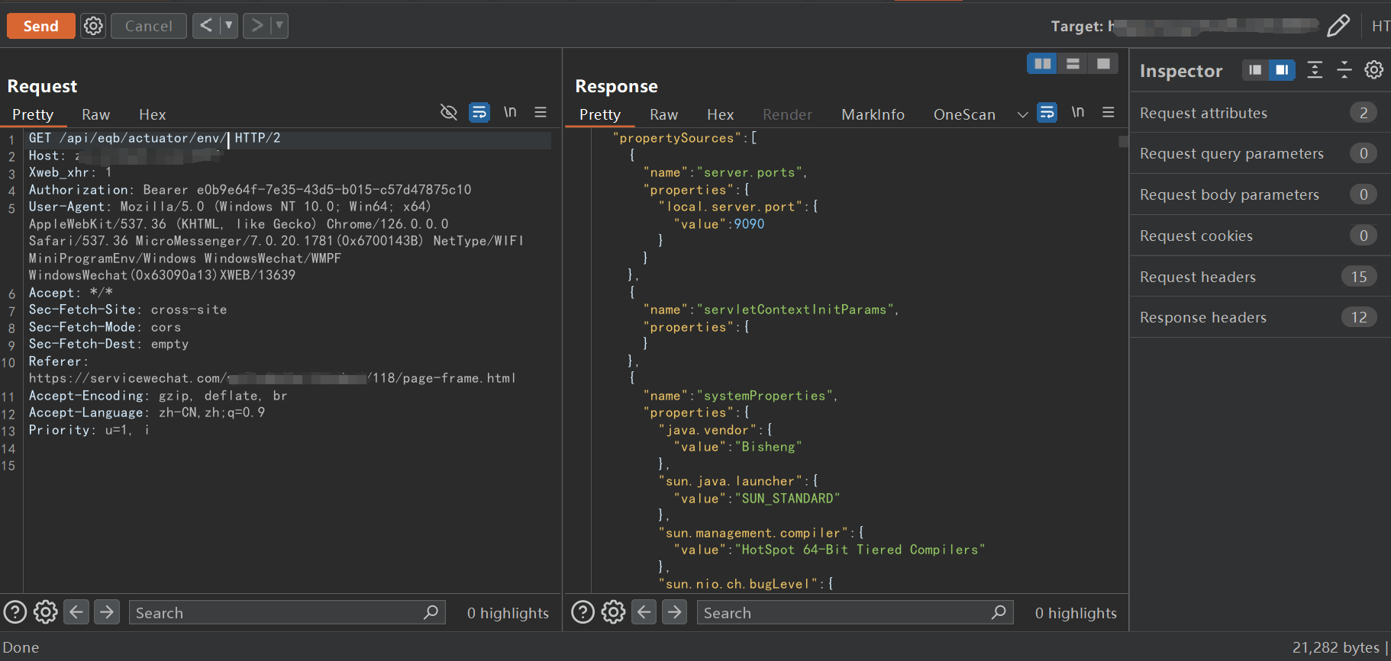The width and height of the screenshot is (1391, 661).
Task: Click the value 9090 in Response
Action: [749, 224]
